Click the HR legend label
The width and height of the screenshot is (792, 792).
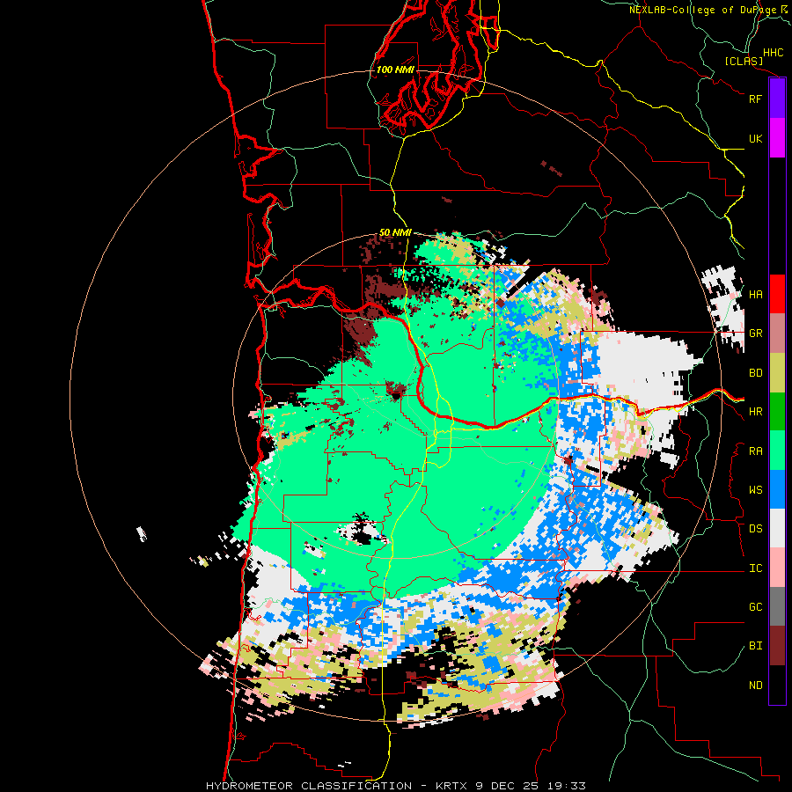click(755, 412)
